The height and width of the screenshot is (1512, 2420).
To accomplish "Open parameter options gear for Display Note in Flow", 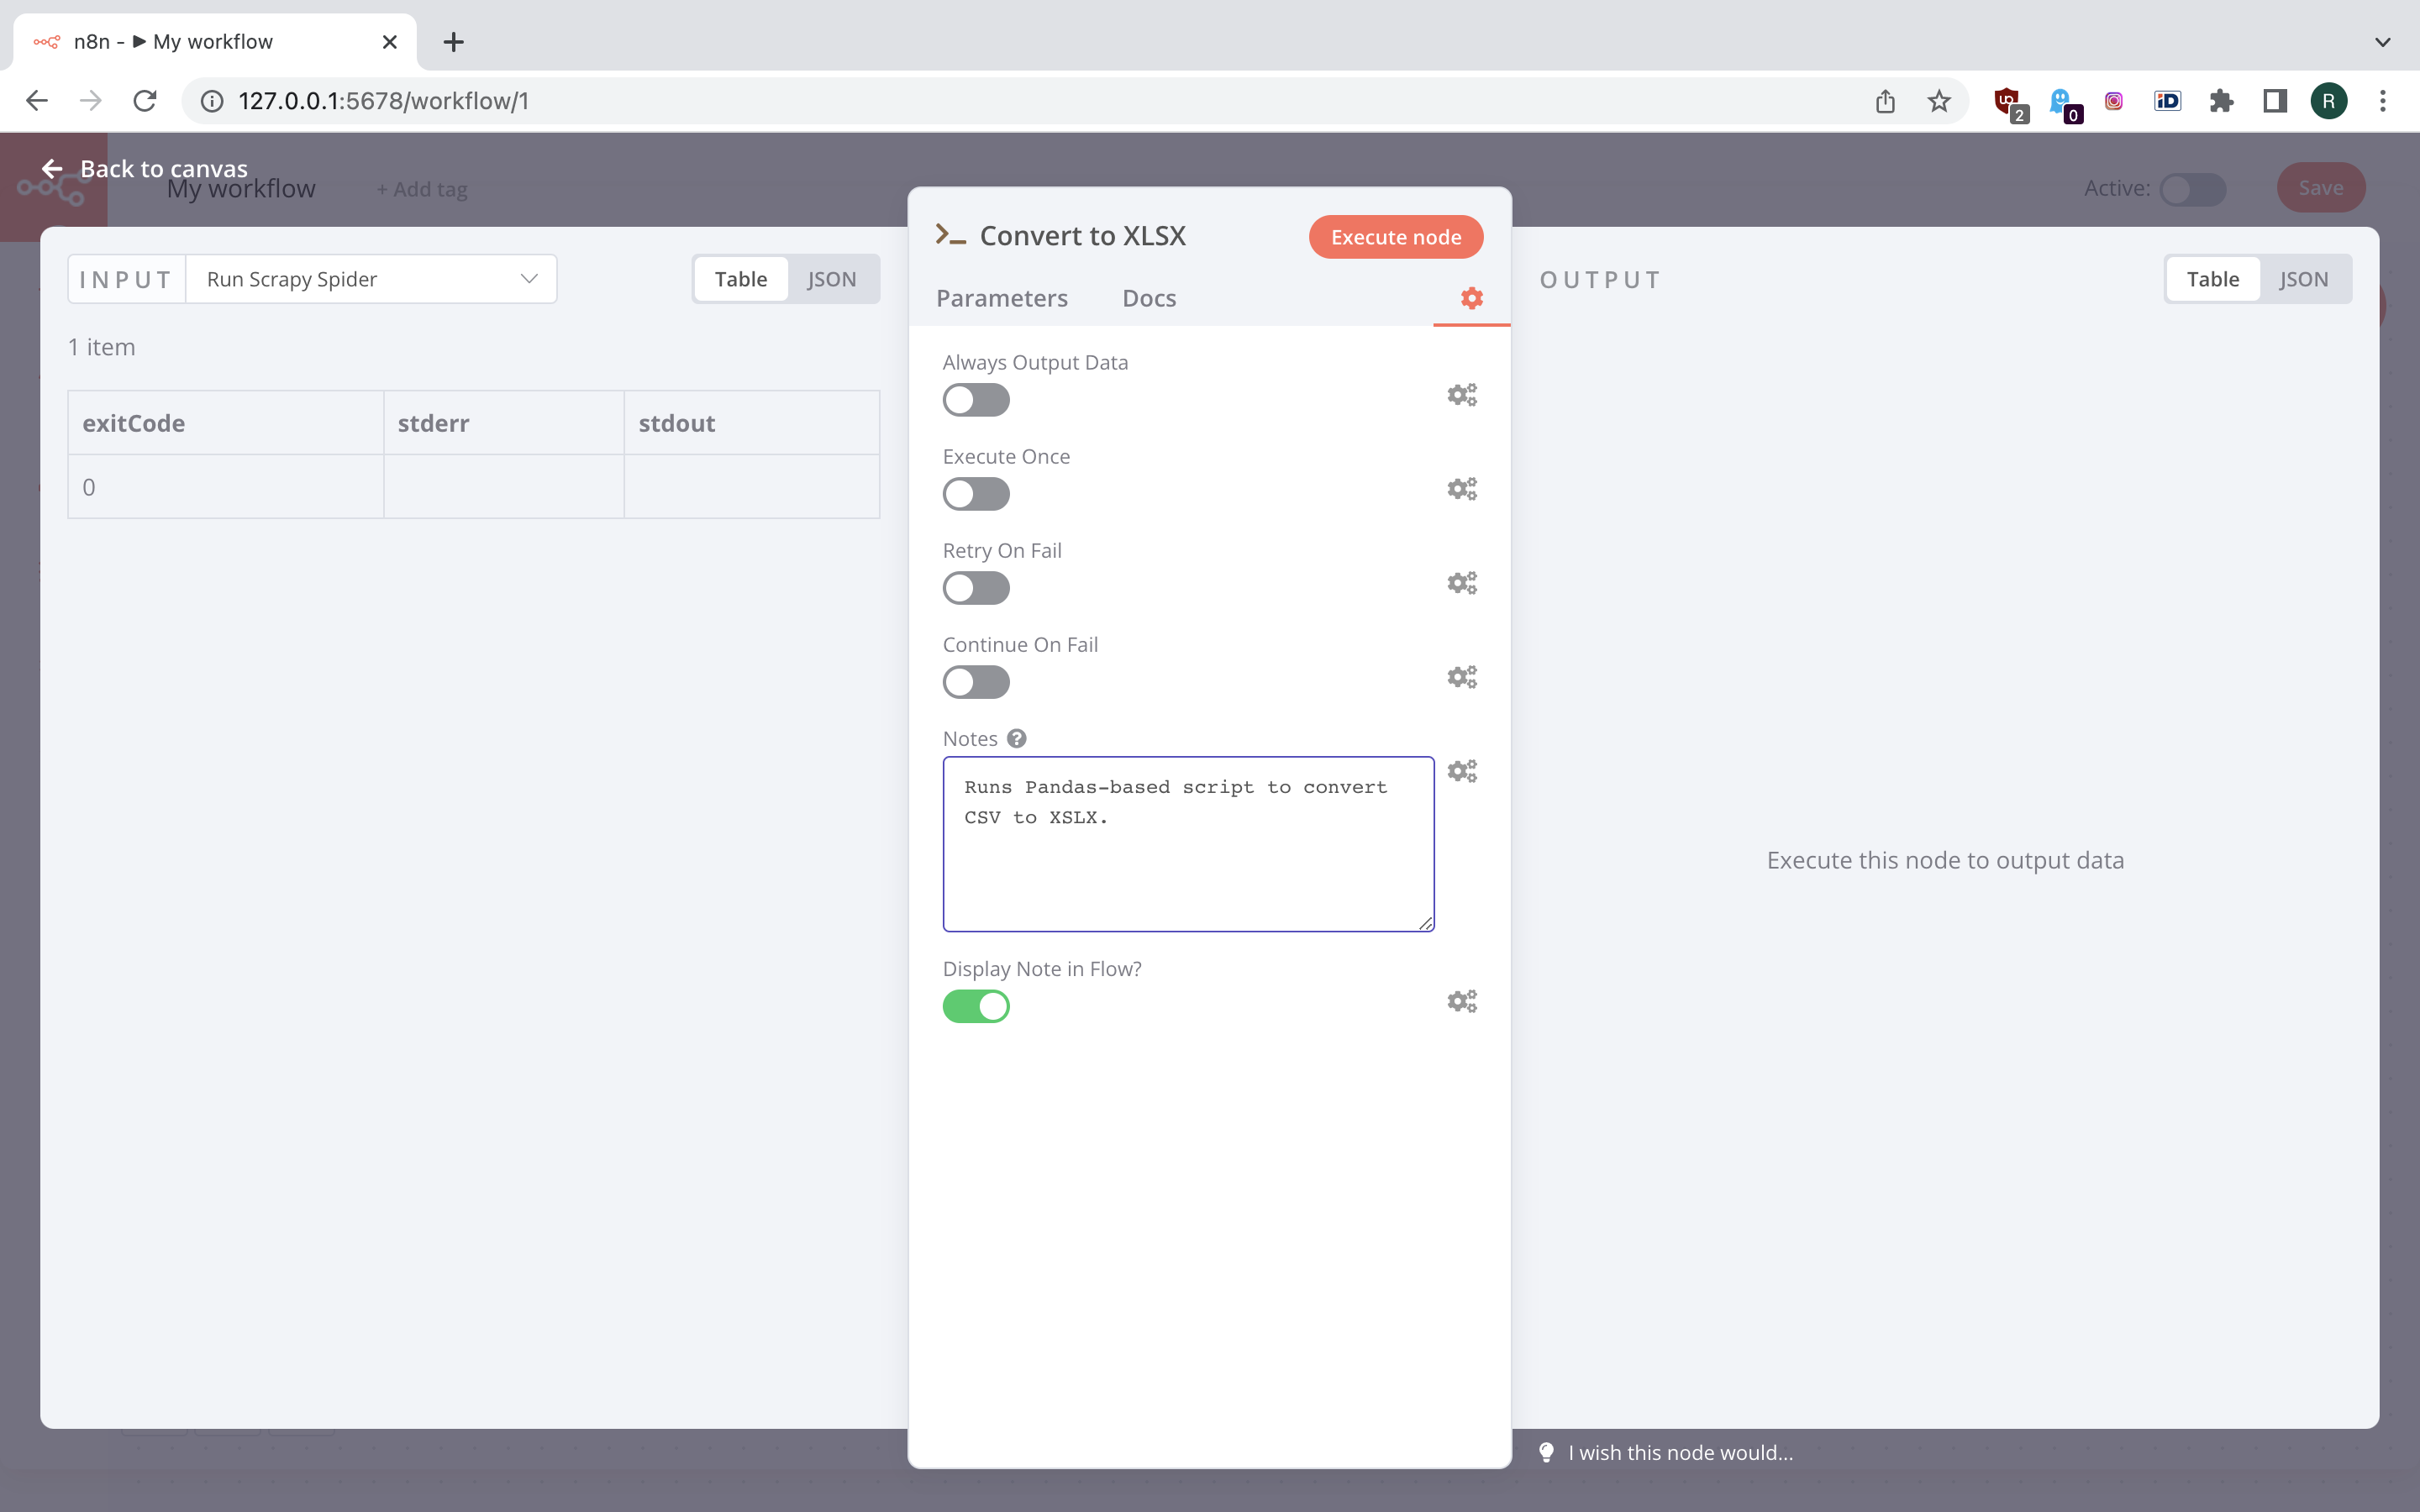I will coord(1462,1001).
